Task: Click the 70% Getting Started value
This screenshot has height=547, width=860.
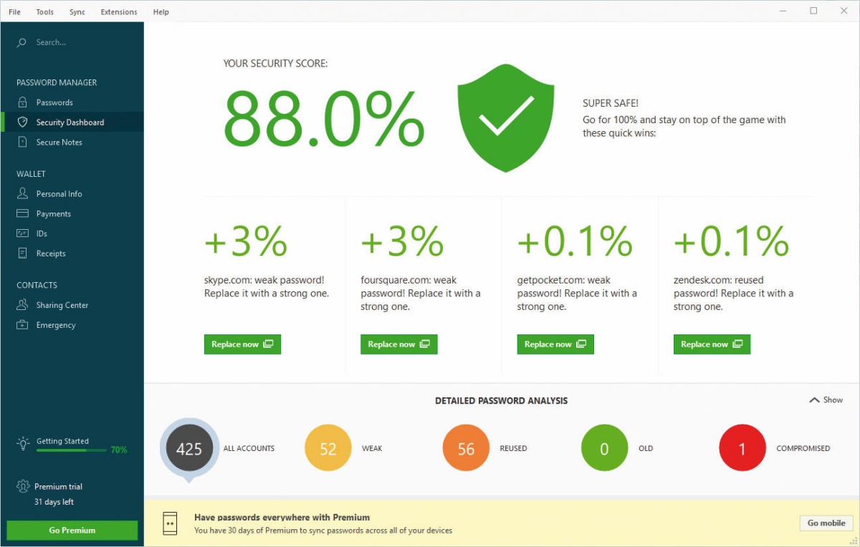Action: pos(119,450)
